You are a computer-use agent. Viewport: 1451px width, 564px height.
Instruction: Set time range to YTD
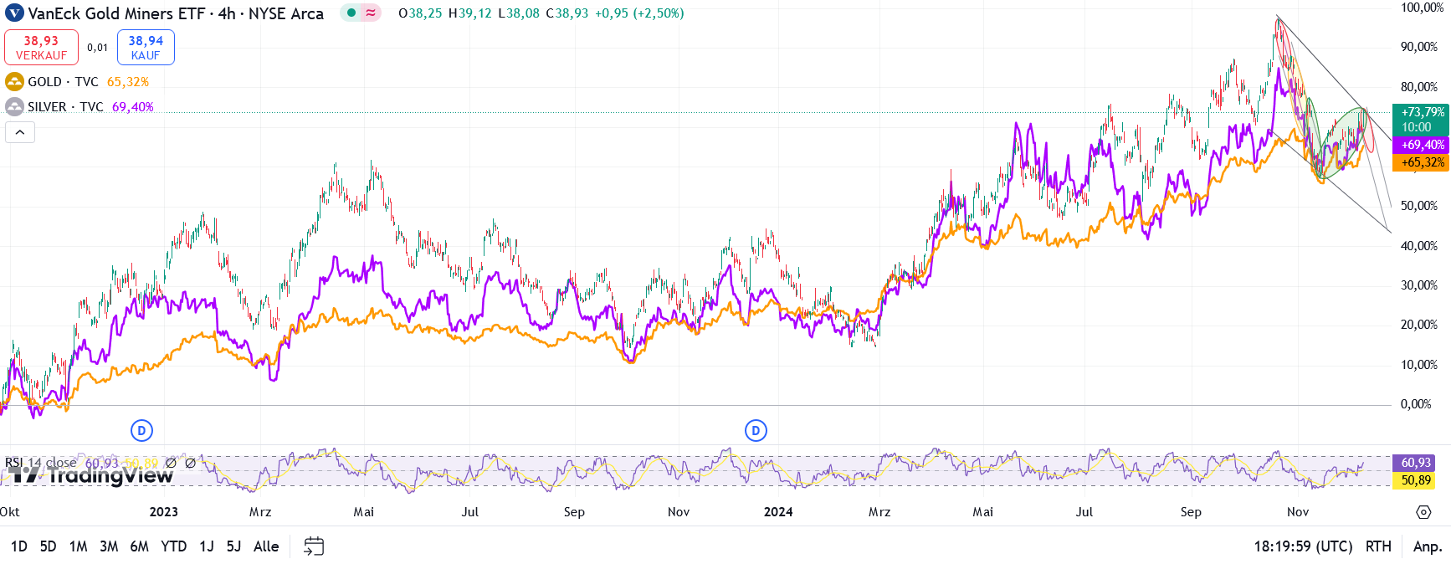[174, 546]
